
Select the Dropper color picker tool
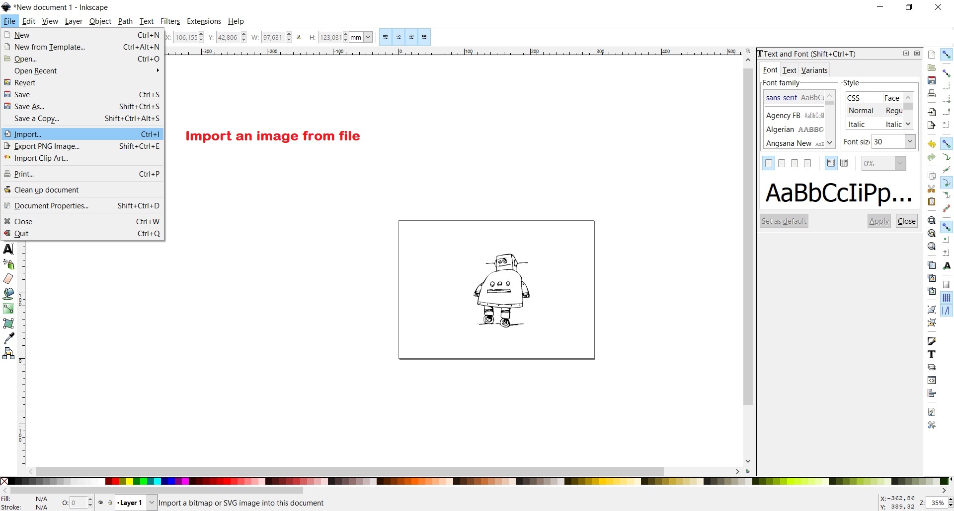pos(8,338)
